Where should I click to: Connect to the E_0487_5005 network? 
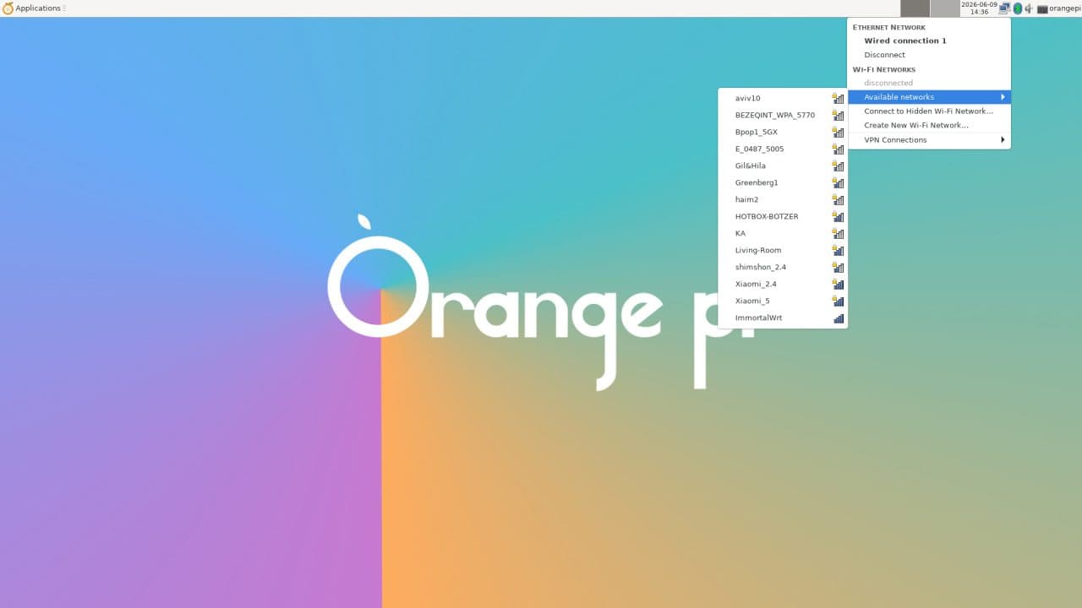click(x=783, y=149)
